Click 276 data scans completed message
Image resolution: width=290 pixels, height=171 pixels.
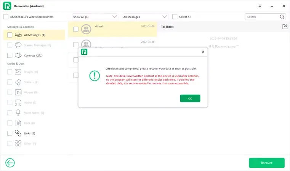[x=151, y=68]
